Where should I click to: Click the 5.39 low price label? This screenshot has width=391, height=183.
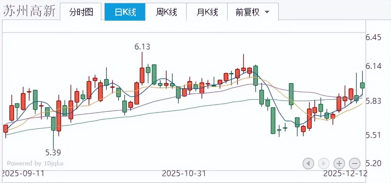click(x=53, y=153)
